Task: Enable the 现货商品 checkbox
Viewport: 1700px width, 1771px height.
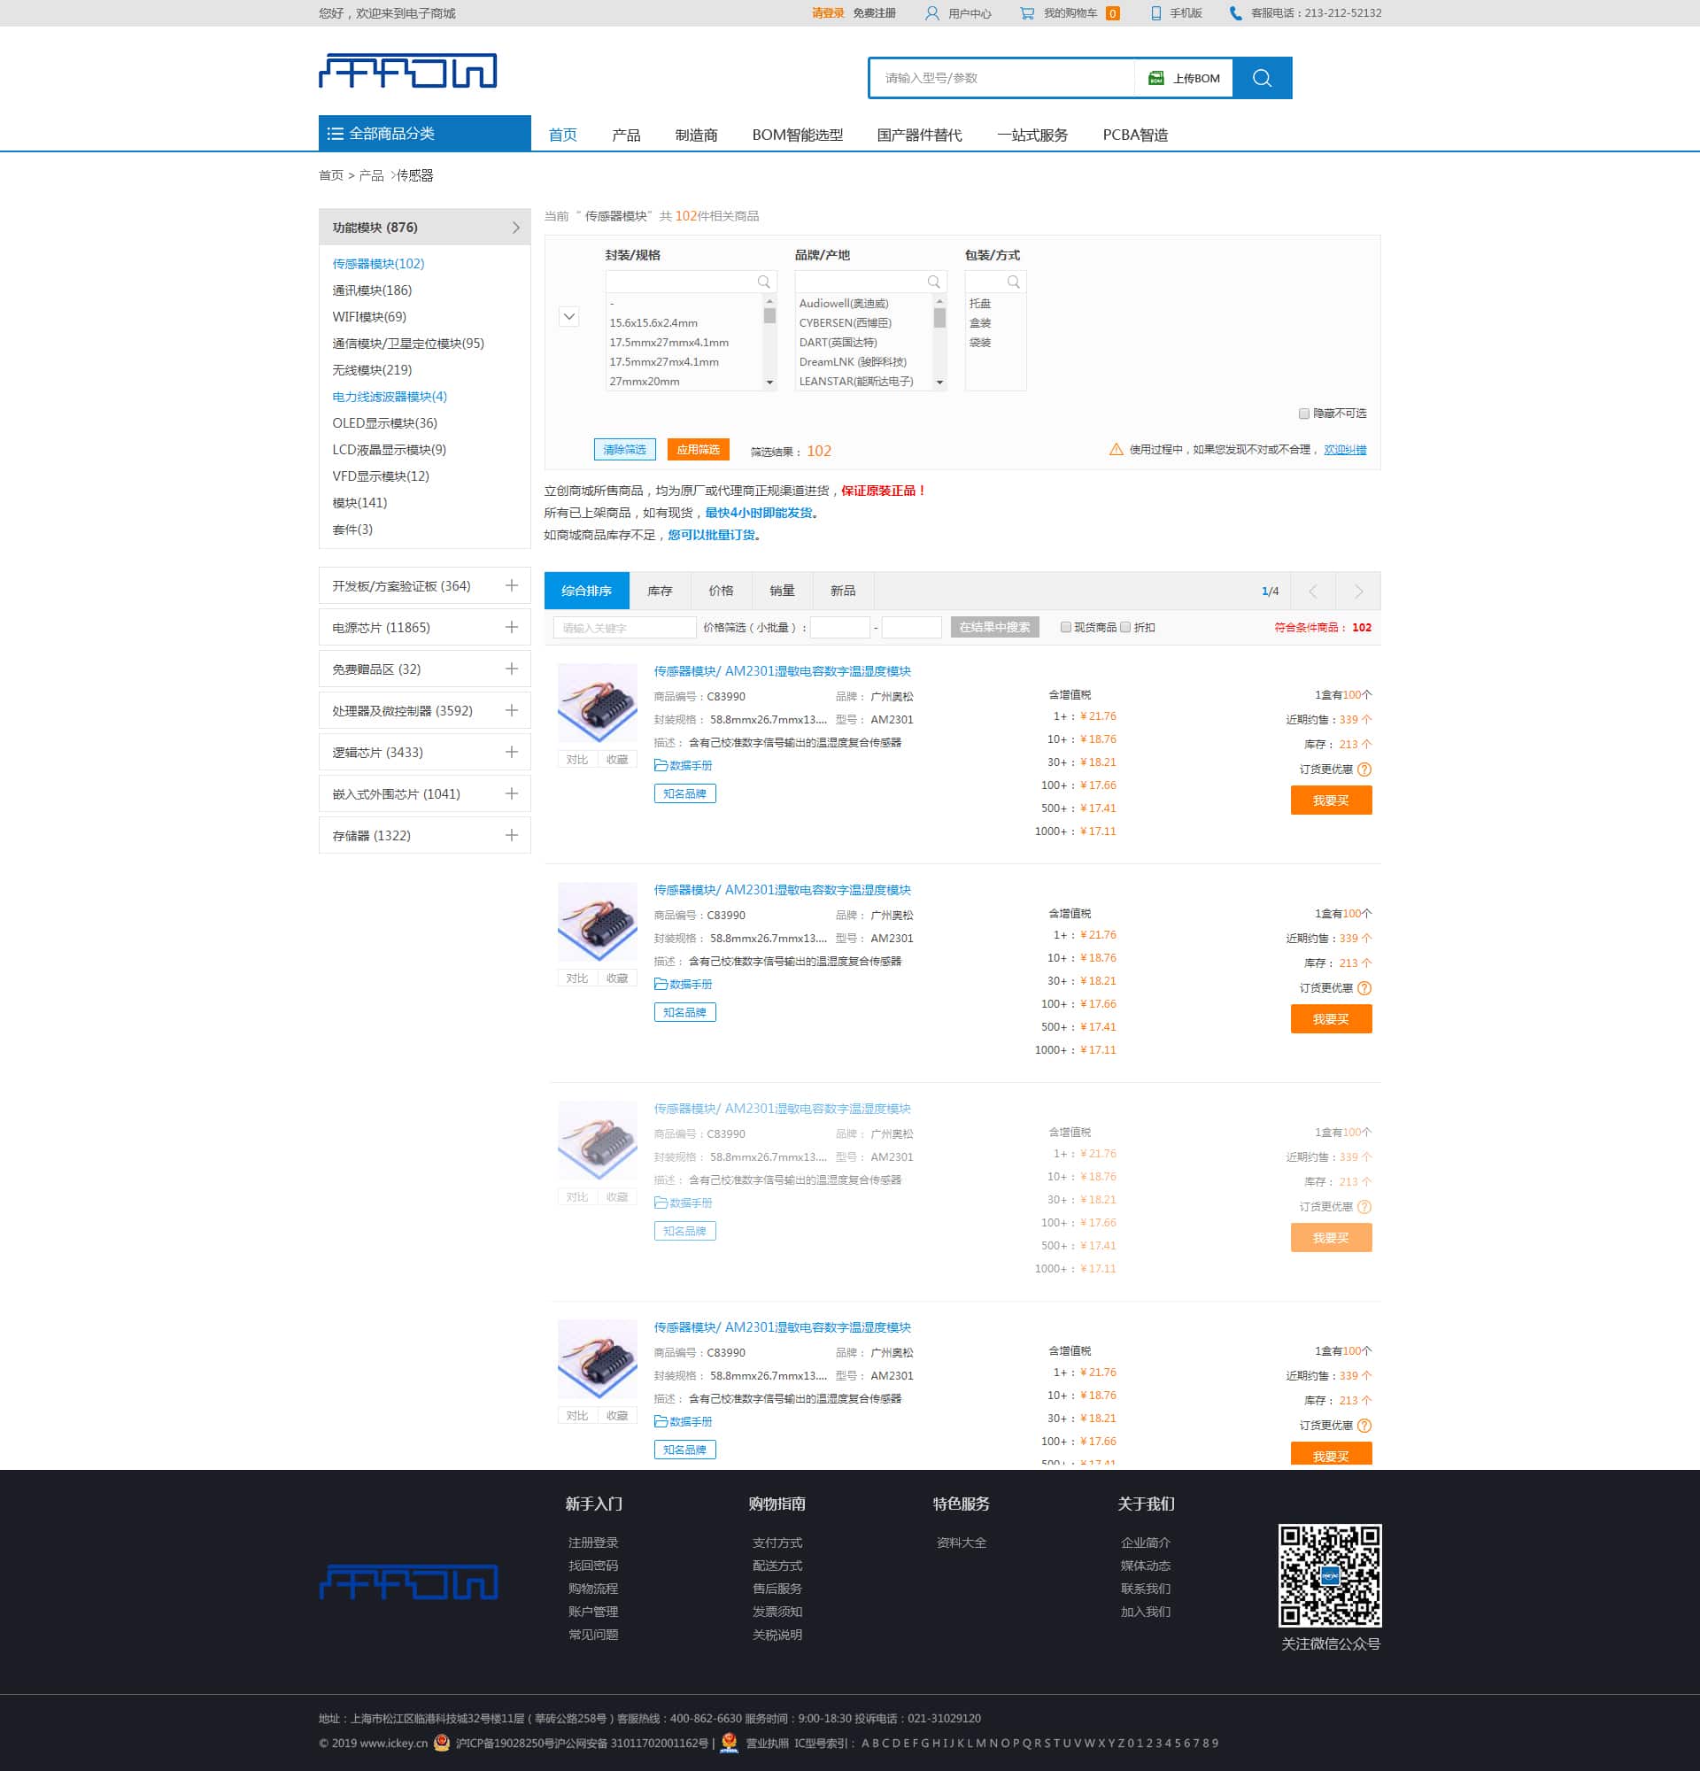Action: pos(1066,627)
